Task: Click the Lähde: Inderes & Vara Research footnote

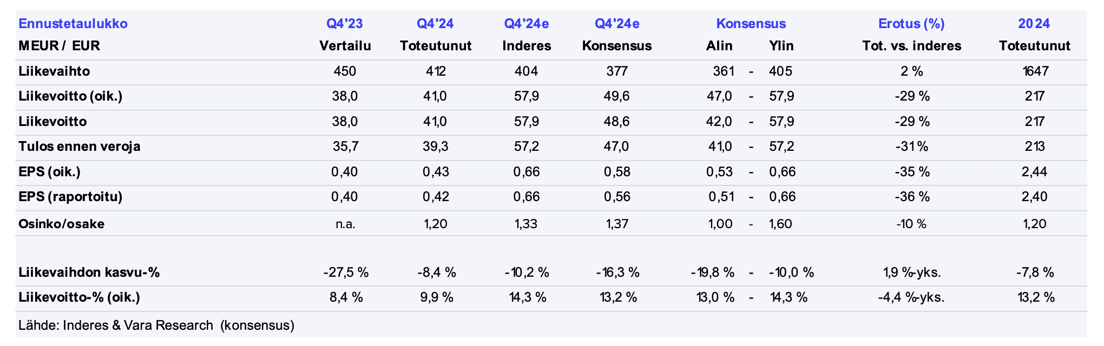Action: pos(156,325)
